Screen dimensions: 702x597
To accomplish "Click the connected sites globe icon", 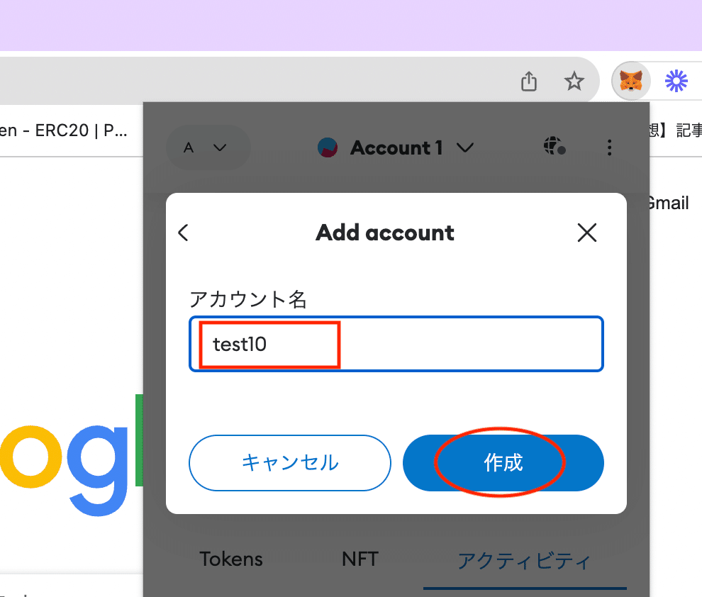I will 555,146.
